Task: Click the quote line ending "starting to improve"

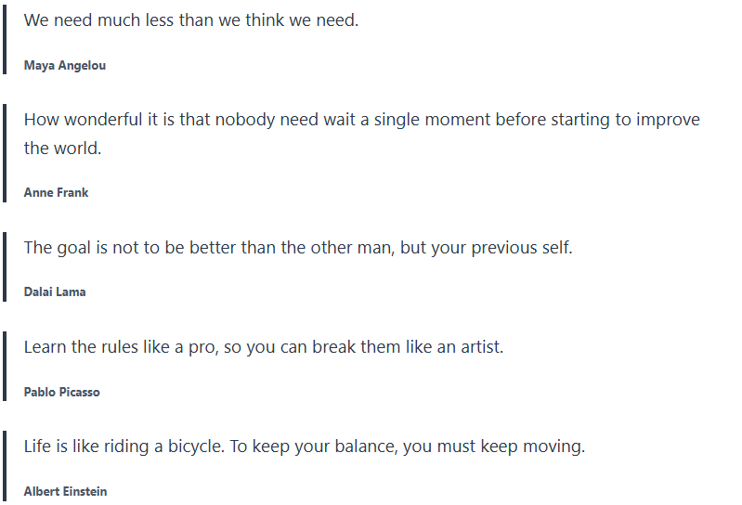Action: pos(361,120)
